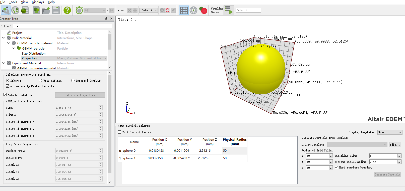Open the Tools menu
This screenshot has height=191, width=405.
13,2
